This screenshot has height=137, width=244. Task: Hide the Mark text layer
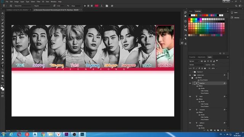[190, 96]
